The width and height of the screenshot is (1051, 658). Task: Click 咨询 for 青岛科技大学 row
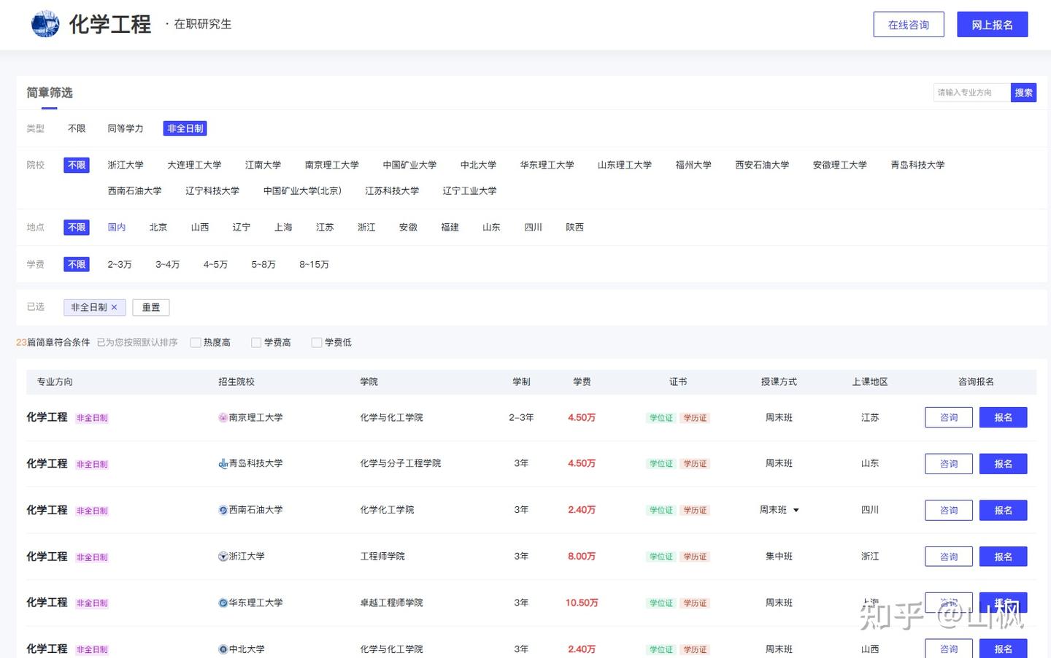point(949,464)
